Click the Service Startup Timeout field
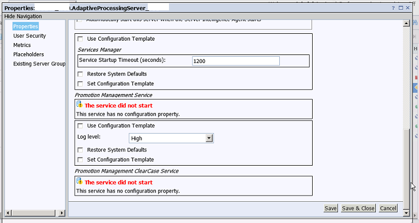This screenshot has height=223, width=419. click(236, 61)
